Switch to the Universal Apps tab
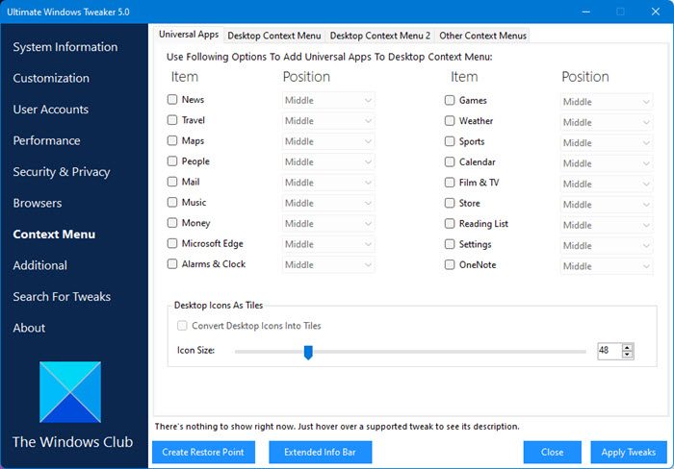This screenshot has height=469, width=674. 189,35
